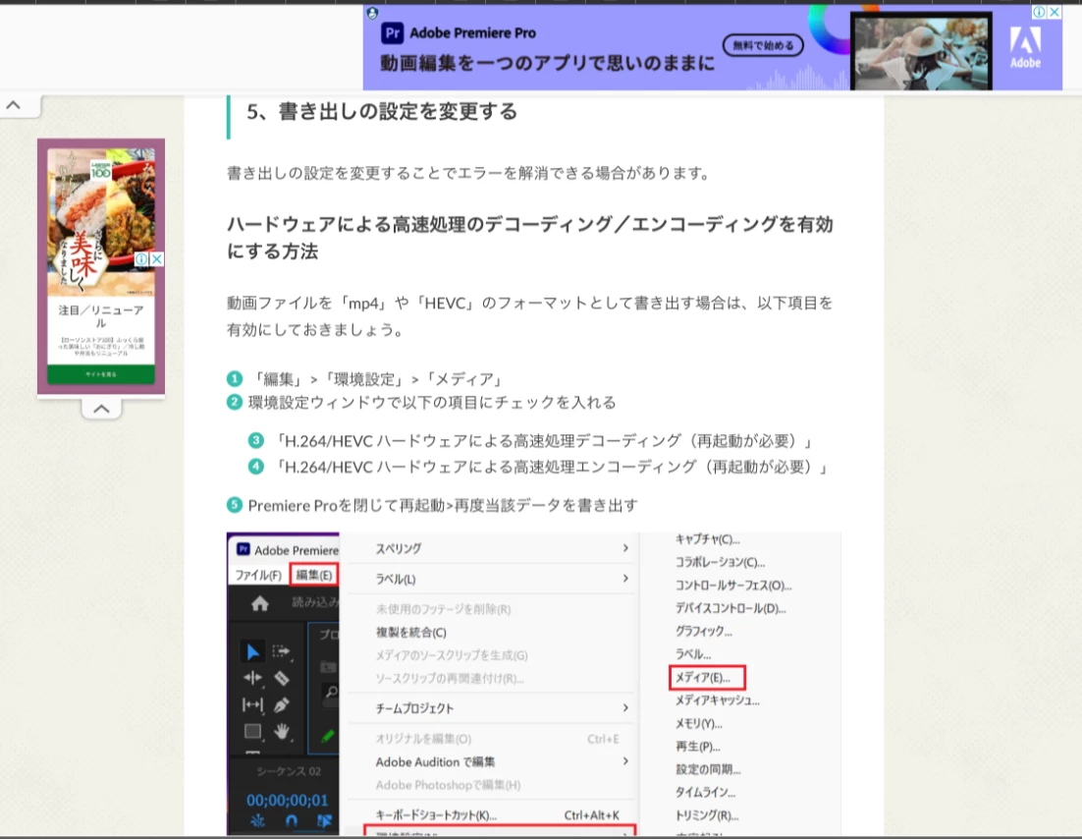Choose デバイスコントロール(D)... submenu entry
Viewport: 1082px width, 839px height.
coord(730,608)
